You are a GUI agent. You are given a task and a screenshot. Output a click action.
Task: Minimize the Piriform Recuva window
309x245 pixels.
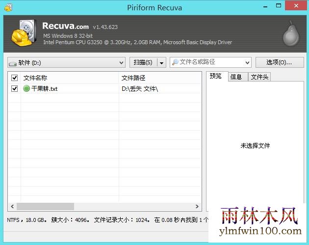(265, 6)
